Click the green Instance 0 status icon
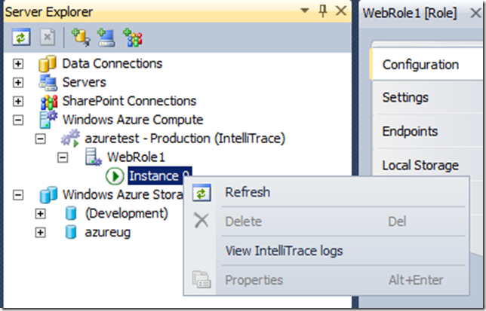 [x=115, y=176]
